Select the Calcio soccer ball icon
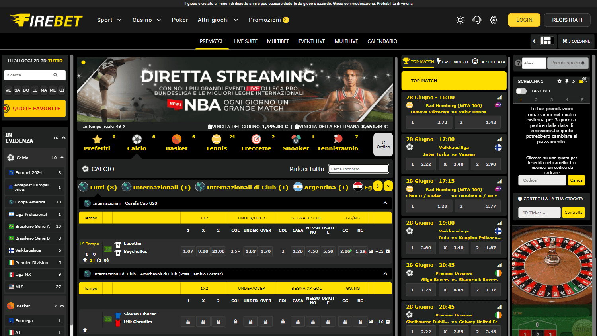The height and width of the screenshot is (336, 597). (x=137, y=139)
